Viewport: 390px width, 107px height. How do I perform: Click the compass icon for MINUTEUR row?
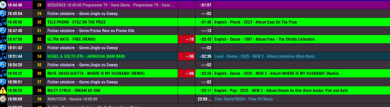(3, 99)
